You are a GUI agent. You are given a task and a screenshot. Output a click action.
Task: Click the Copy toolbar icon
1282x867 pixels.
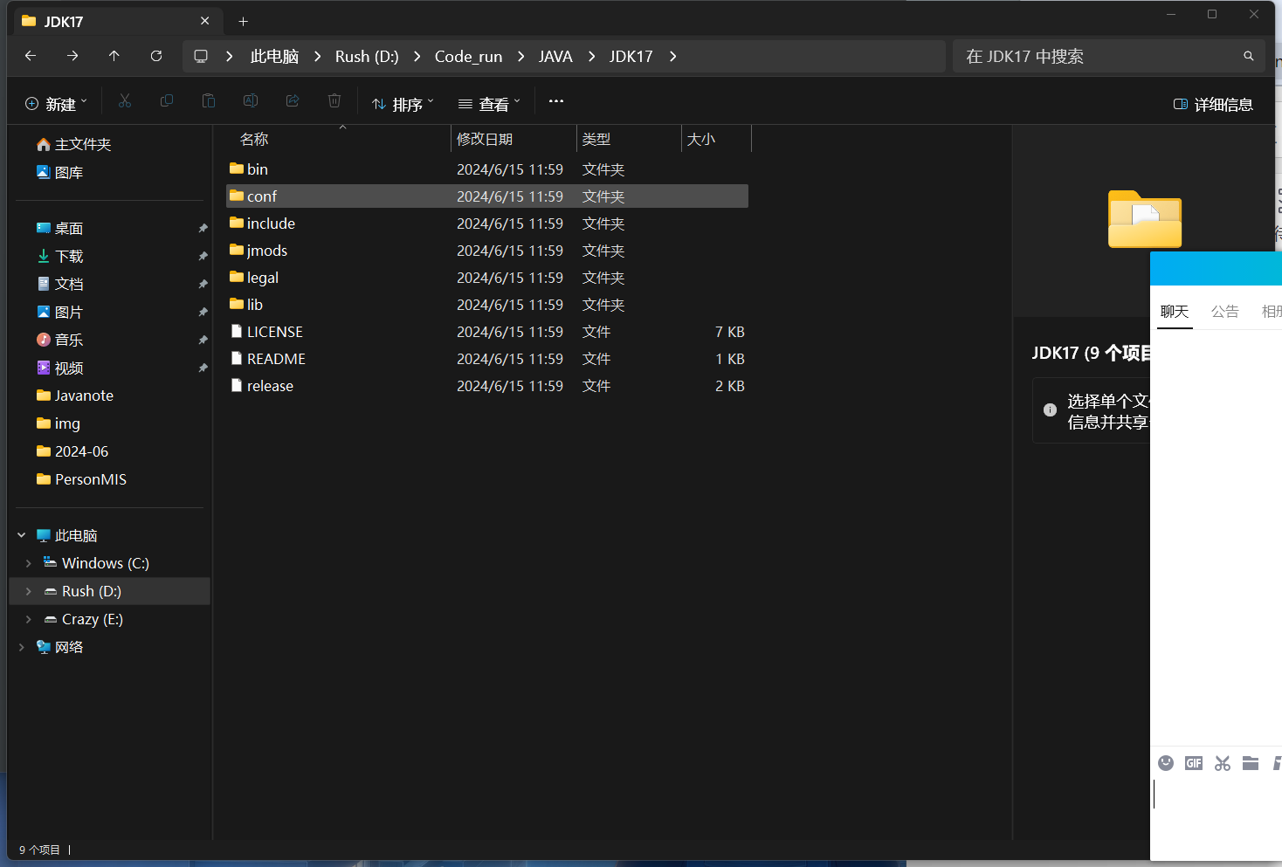coord(167,101)
